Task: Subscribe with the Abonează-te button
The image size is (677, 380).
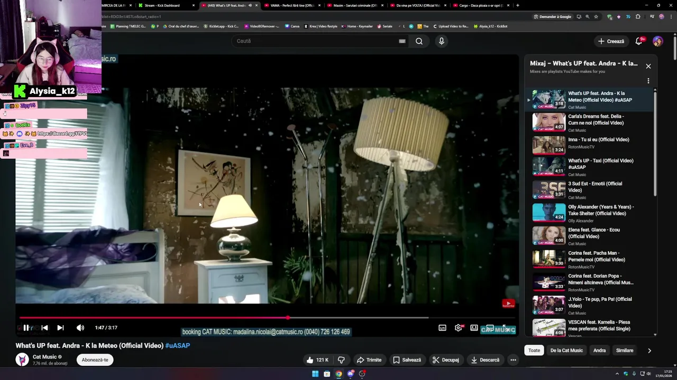Action: click(95, 360)
